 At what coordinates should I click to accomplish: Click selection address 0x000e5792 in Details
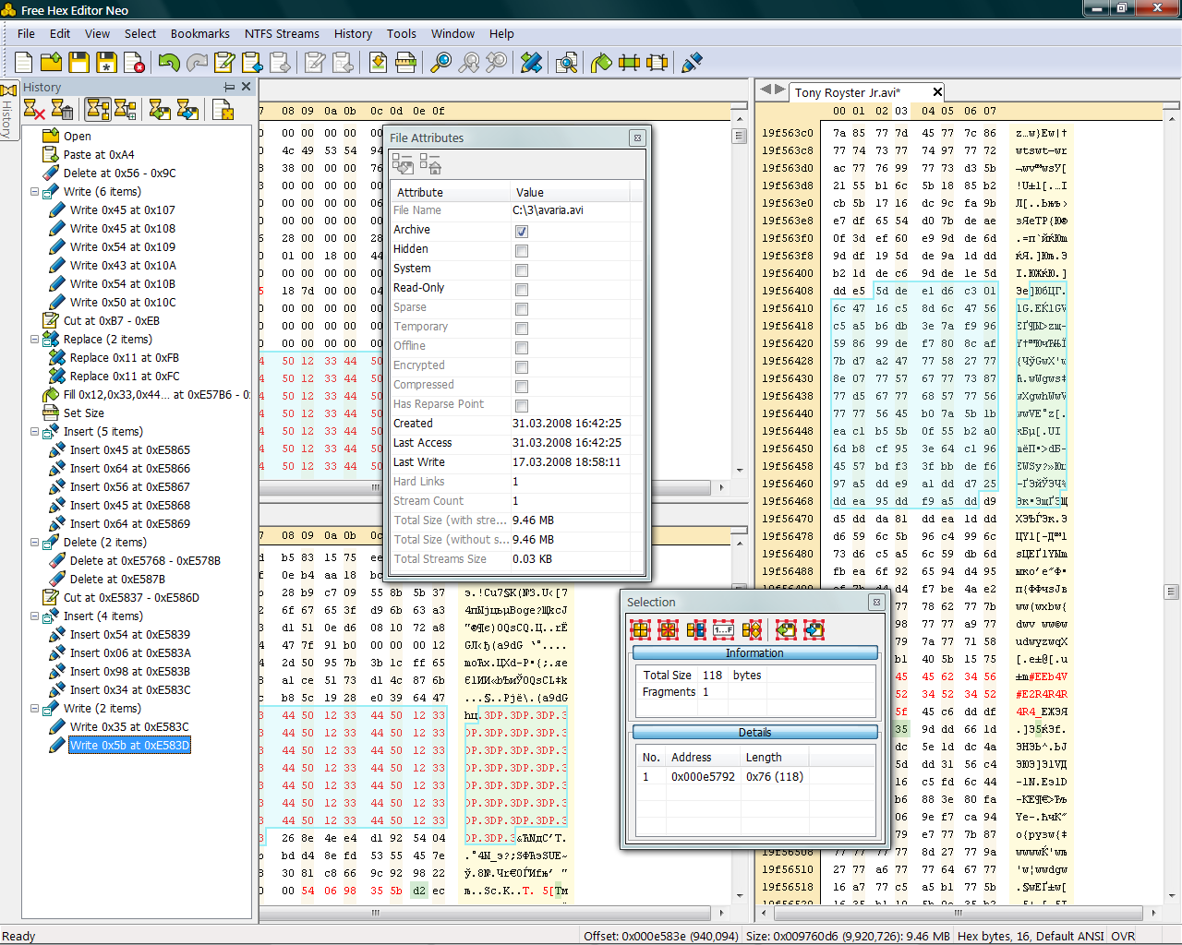click(x=704, y=777)
